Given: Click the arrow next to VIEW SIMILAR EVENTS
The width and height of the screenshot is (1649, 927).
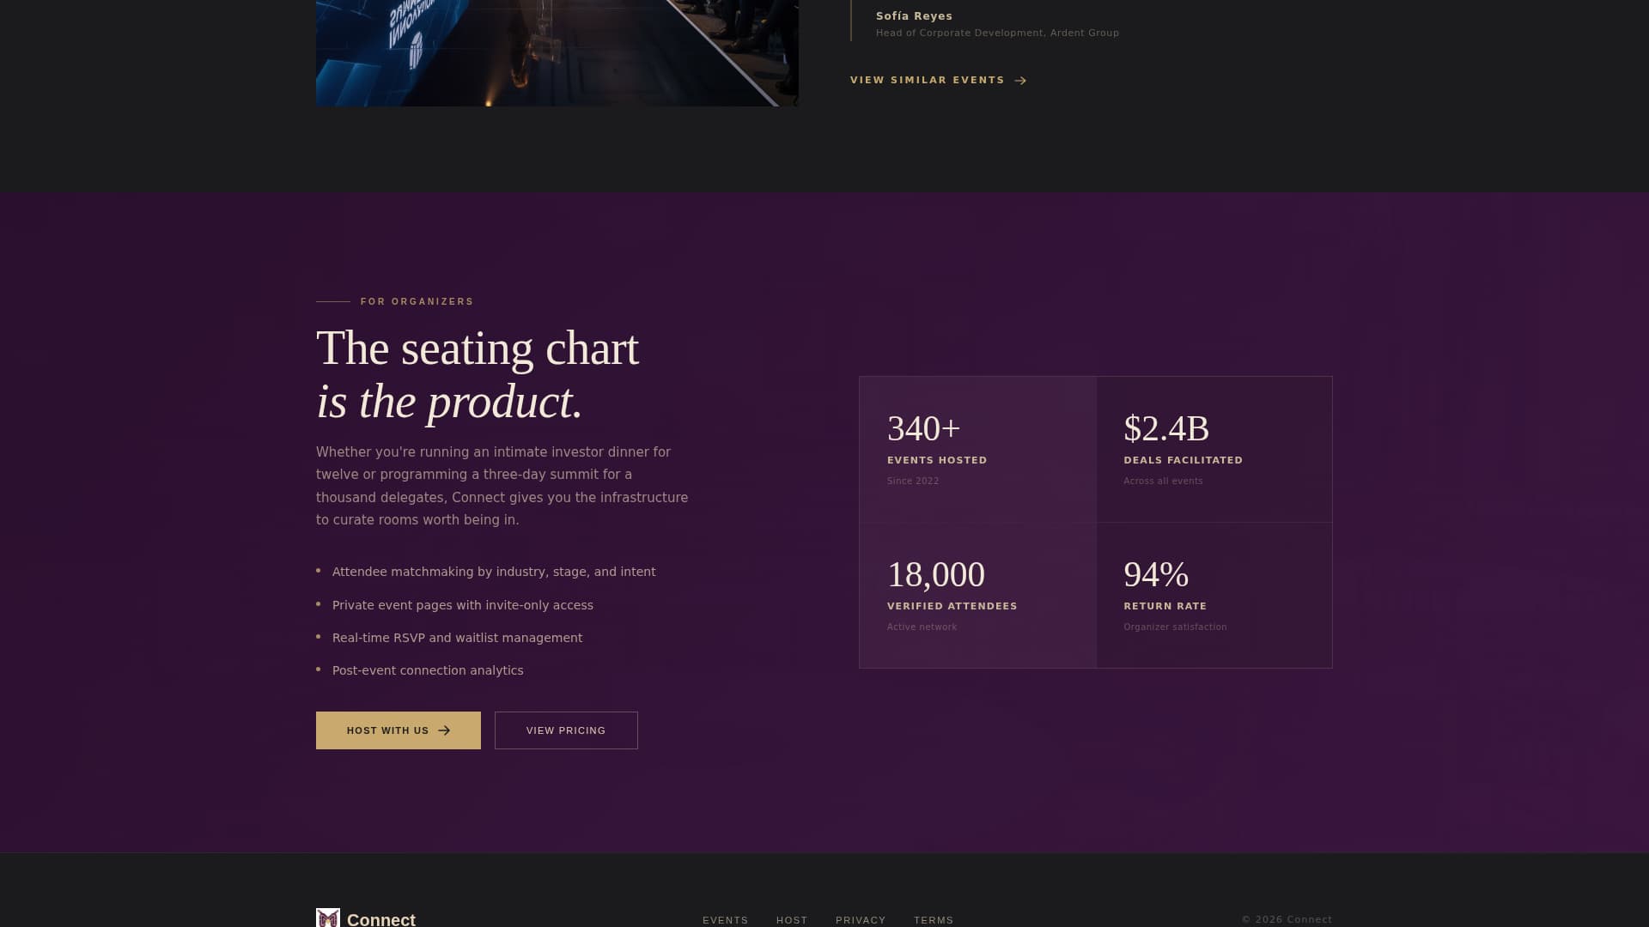Looking at the screenshot, I should [x=1020, y=80].
